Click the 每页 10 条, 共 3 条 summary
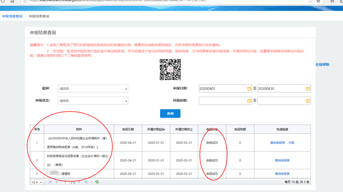 click(x=297, y=182)
